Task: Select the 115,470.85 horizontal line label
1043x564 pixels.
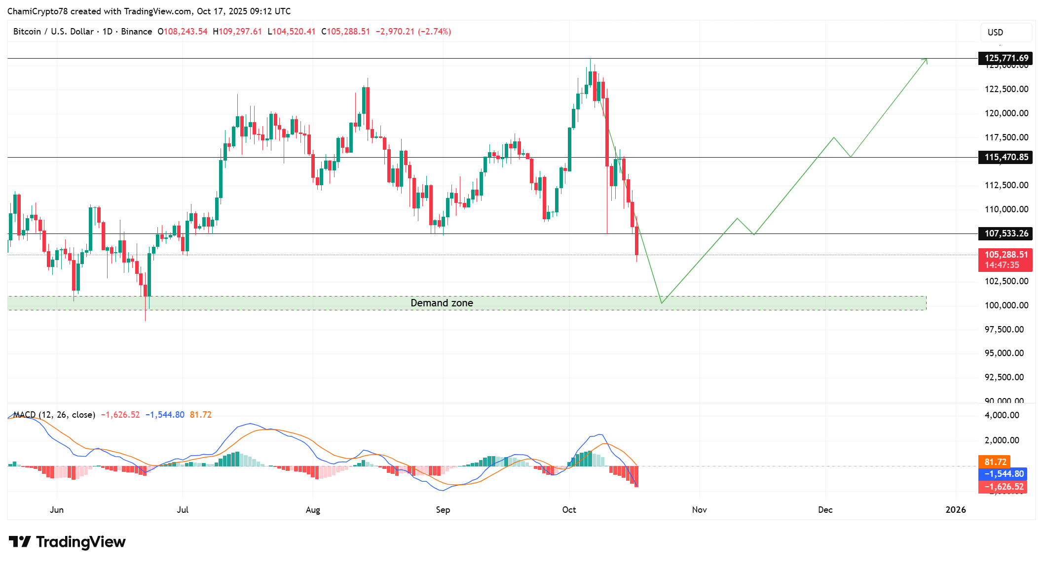Action: tap(1006, 157)
